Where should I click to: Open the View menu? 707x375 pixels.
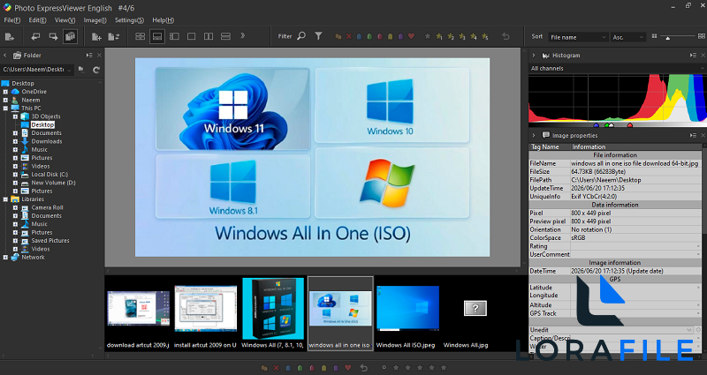[x=65, y=20]
